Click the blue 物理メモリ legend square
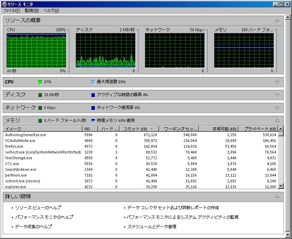 tap(93, 121)
